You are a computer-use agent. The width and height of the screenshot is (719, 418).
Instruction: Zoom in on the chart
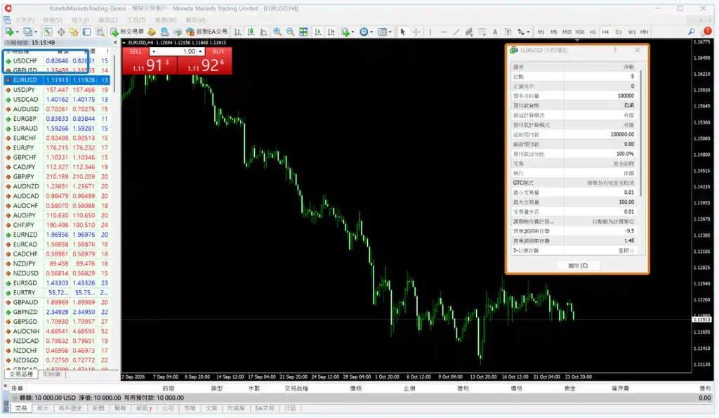[x=277, y=32]
